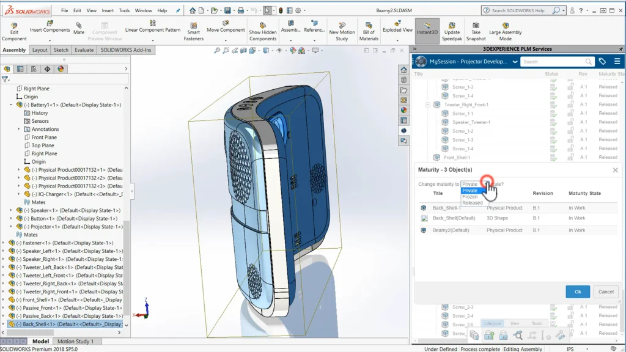Collapse the Tweeter_Right_Front-1 tree node
Image resolution: width=626 pixels, height=352 pixels.
click(428, 105)
